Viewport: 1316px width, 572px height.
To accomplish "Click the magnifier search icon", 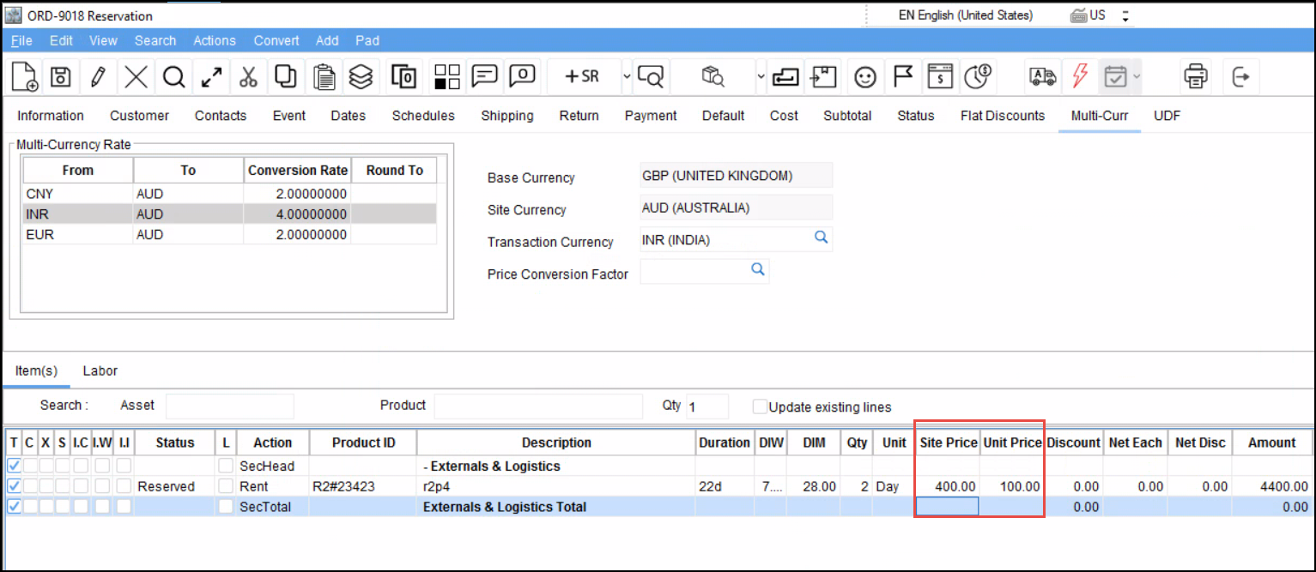I will (x=174, y=77).
